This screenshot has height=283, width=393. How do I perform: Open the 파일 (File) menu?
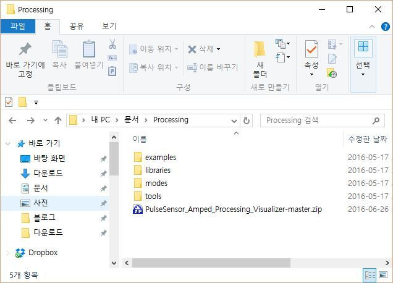pos(18,26)
